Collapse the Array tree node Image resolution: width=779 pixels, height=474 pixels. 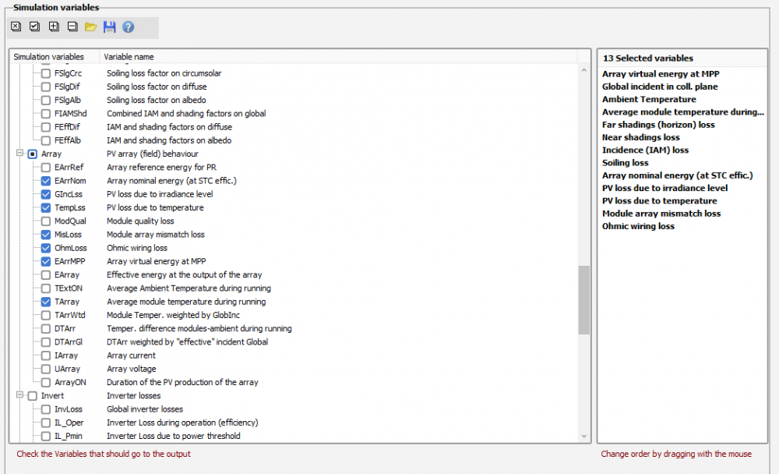click(19, 154)
